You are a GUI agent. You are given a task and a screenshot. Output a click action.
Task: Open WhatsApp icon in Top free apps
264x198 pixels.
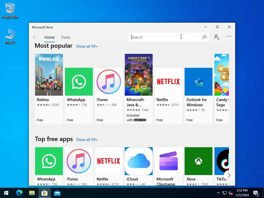[49, 161]
